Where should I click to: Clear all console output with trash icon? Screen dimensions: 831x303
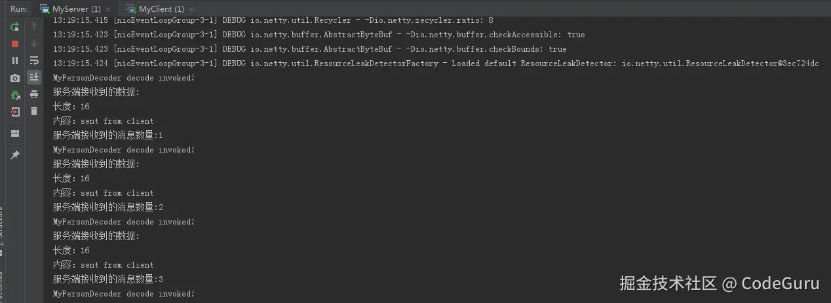coord(34,111)
